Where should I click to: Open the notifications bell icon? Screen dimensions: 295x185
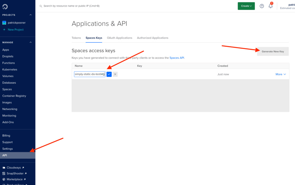point(271,6)
